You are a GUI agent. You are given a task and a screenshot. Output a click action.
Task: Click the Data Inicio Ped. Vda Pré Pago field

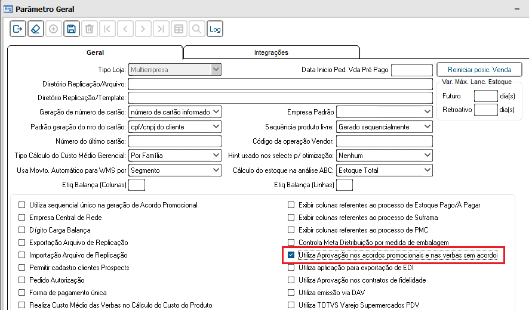point(411,70)
